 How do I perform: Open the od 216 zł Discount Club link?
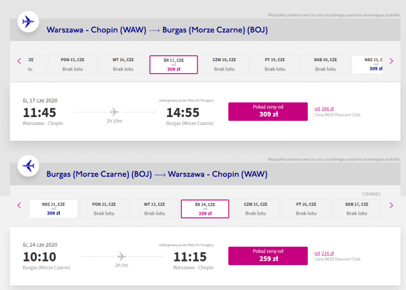[324, 253]
